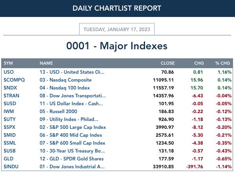Sort by the CHG column header
The image size is (235, 173).
pyautogui.click(x=199, y=63)
